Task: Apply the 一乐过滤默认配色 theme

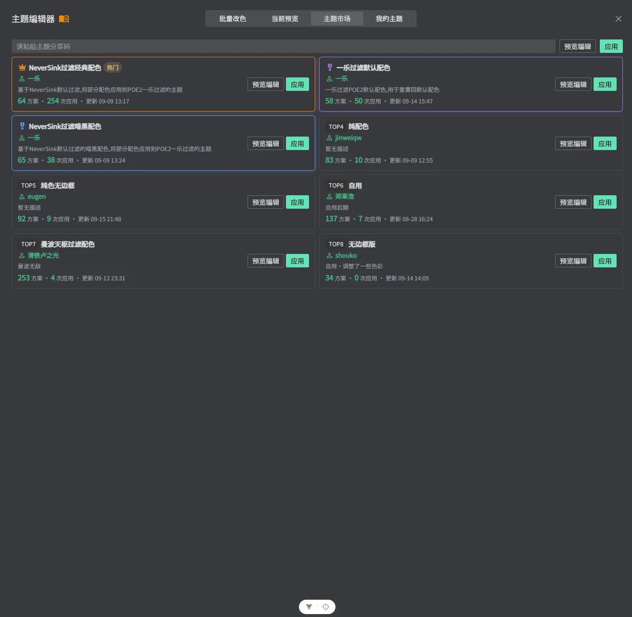Action: coord(605,84)
